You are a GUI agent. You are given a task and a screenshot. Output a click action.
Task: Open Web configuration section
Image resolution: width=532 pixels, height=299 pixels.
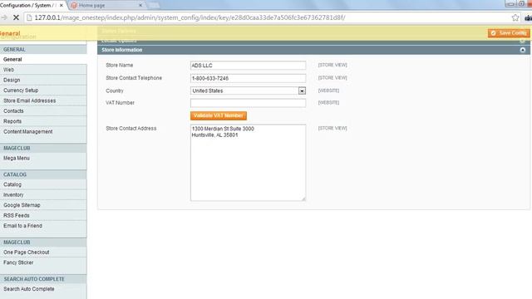tap(43, 70)
